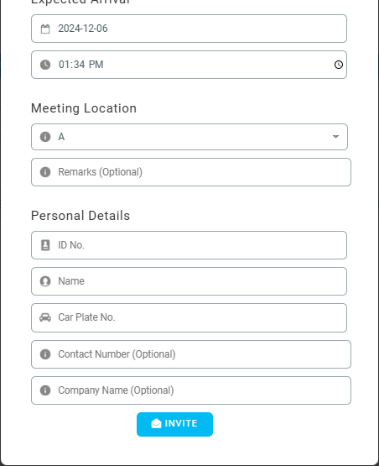Screen dimensions: 379x466
Task: Click the car icon beside Car Plate No.
Action: 45,317
